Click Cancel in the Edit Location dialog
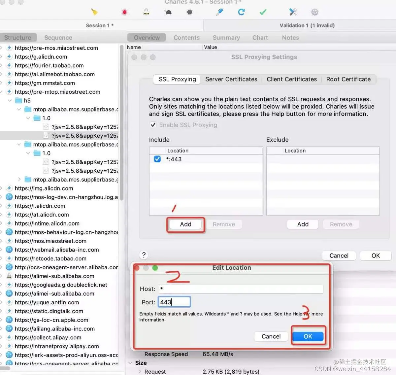 pos(271,336)
